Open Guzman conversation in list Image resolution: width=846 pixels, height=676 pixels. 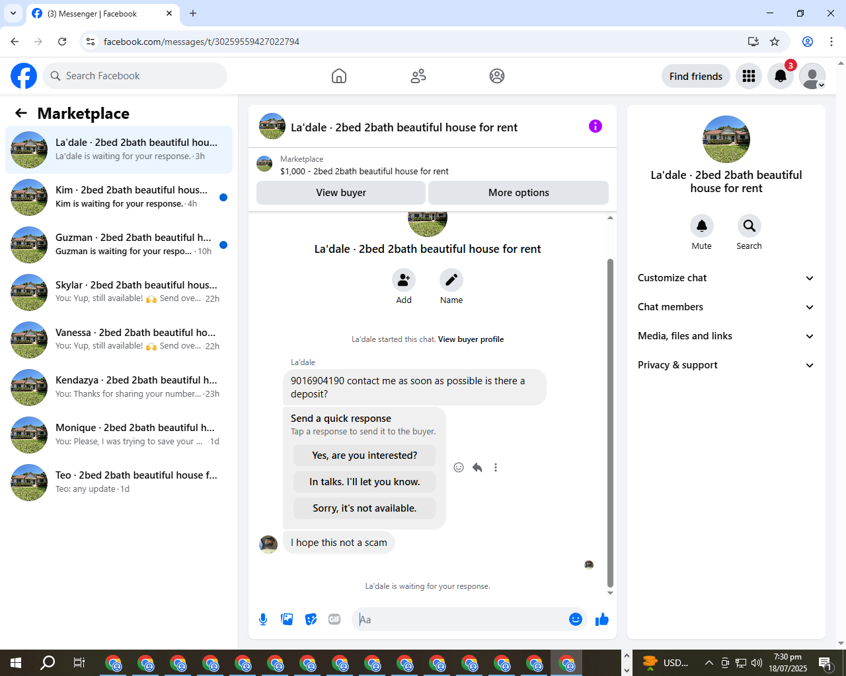pyautogui.click(x=119, y=245)
